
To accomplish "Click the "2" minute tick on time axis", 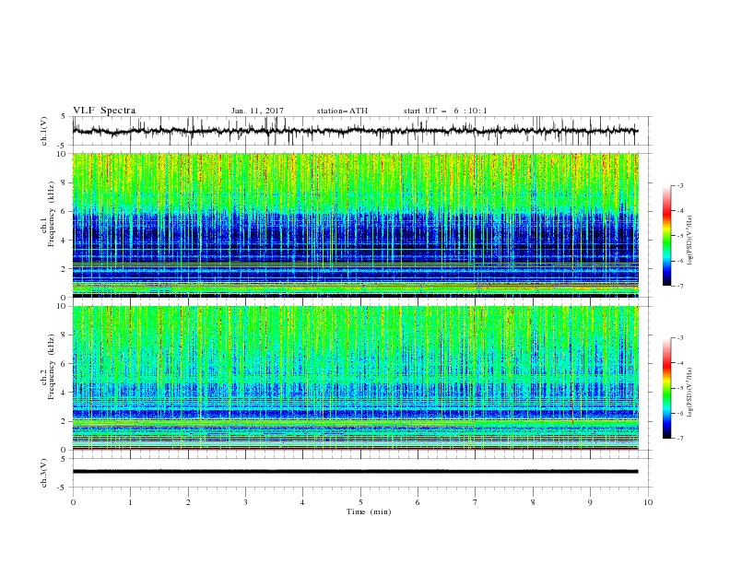I will [x=188, y=502].
